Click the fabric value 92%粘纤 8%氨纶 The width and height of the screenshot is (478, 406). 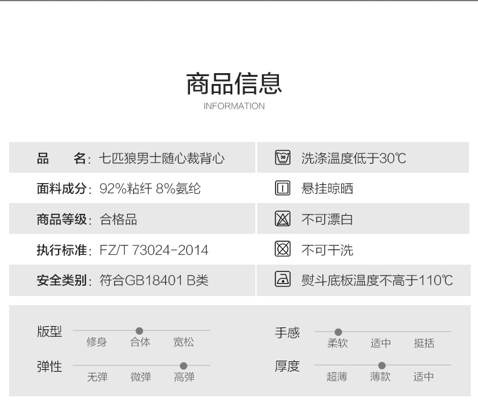[150, 188]
